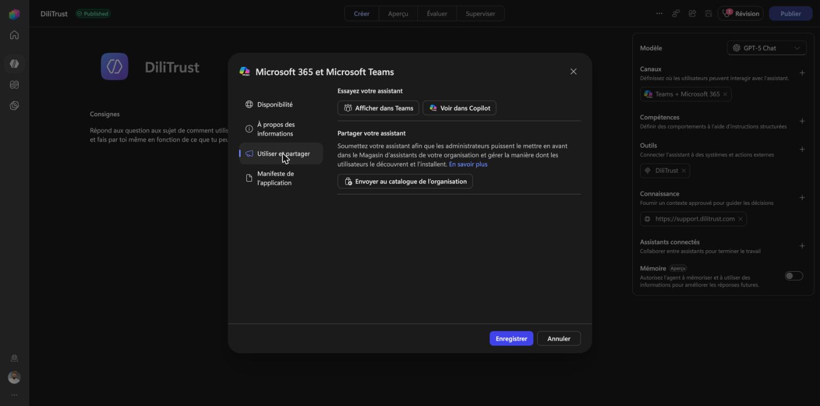Click the Teams + Microsoft 365 chip label
This screenshot has height=406, width=820.
[x=687, y=94]
